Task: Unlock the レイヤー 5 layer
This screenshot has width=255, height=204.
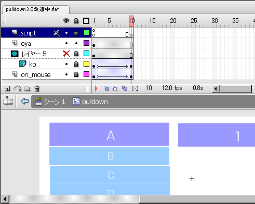Action: click(x=76, y=54)
